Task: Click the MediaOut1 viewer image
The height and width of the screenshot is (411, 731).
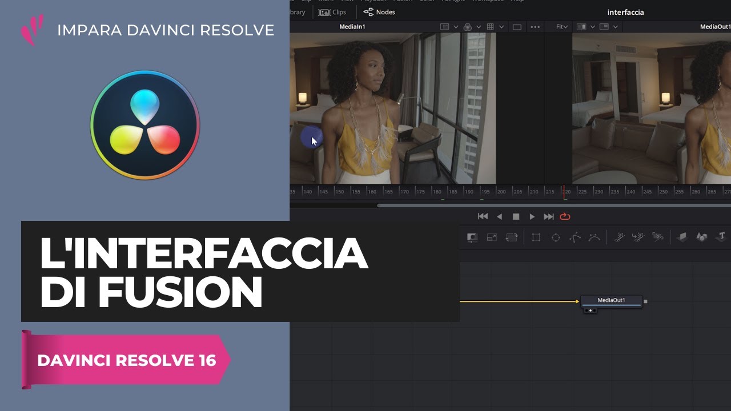Action: click(x=652, y=108)
